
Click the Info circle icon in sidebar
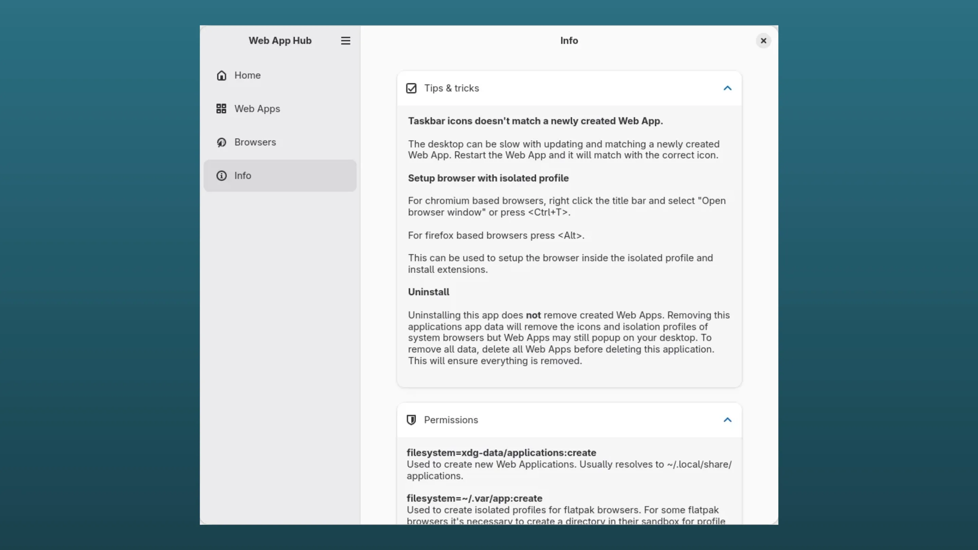tap(222, 176)
